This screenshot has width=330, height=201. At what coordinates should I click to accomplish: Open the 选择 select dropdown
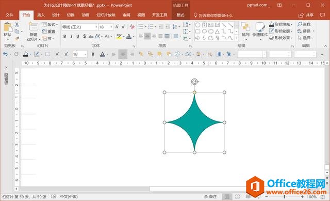[x=306, y=38]
